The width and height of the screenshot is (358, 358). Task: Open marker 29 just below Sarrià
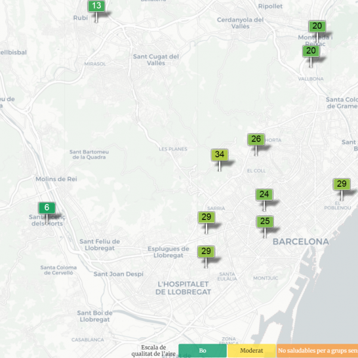pos(206,218)
